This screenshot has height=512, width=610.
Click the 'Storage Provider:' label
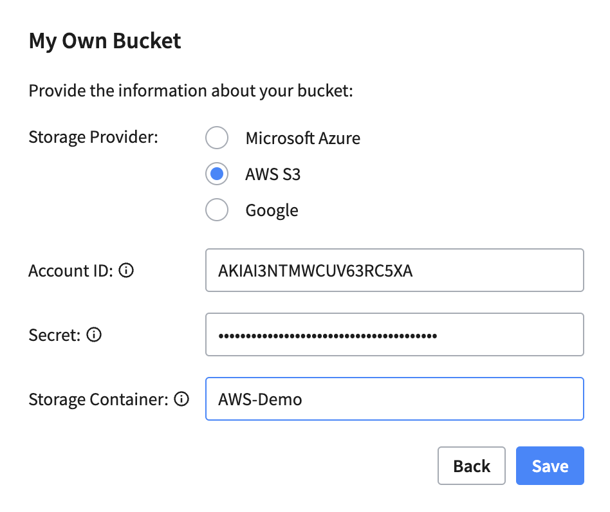click(x=93, y=137)
